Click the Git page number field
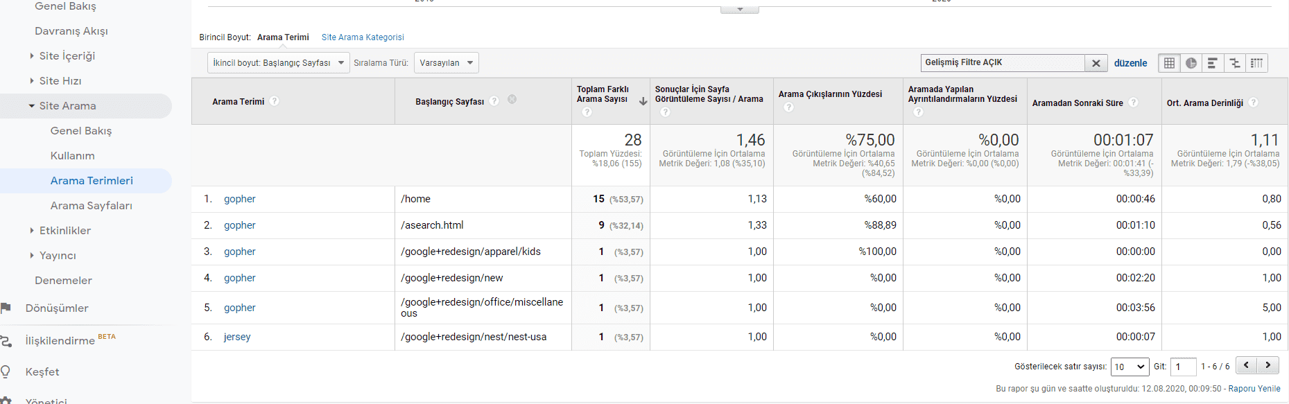Screen dimensions: 1289x404 (1183, 367)
